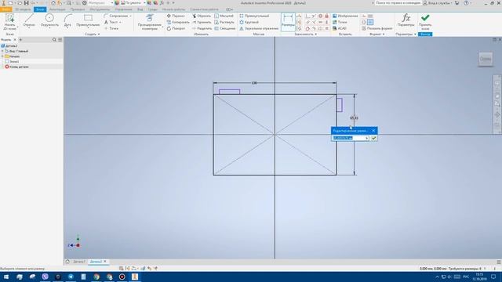Save the document from quick access toolbar
The height and width of the screenshot is (282, 502).
[26, 3]
